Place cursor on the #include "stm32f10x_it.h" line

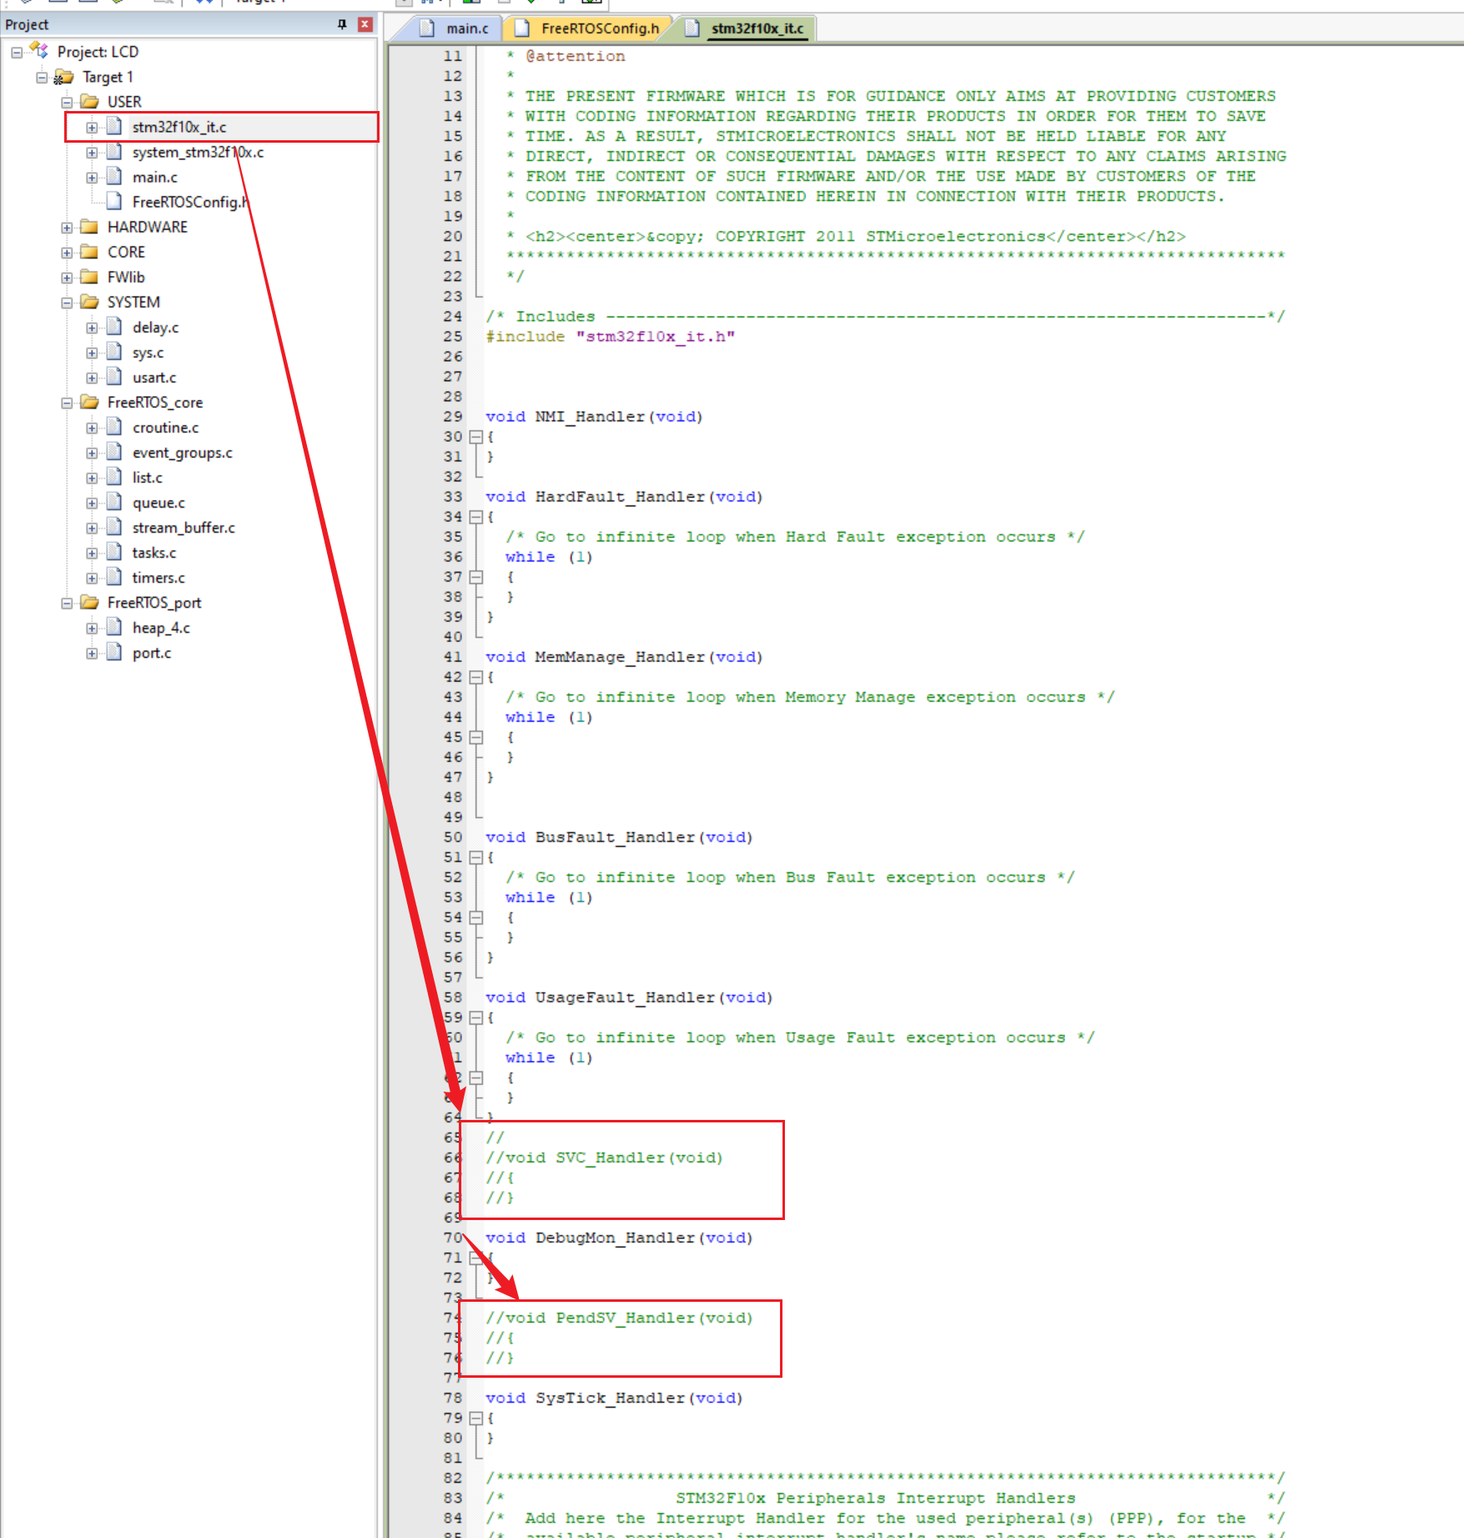[610, 336]
